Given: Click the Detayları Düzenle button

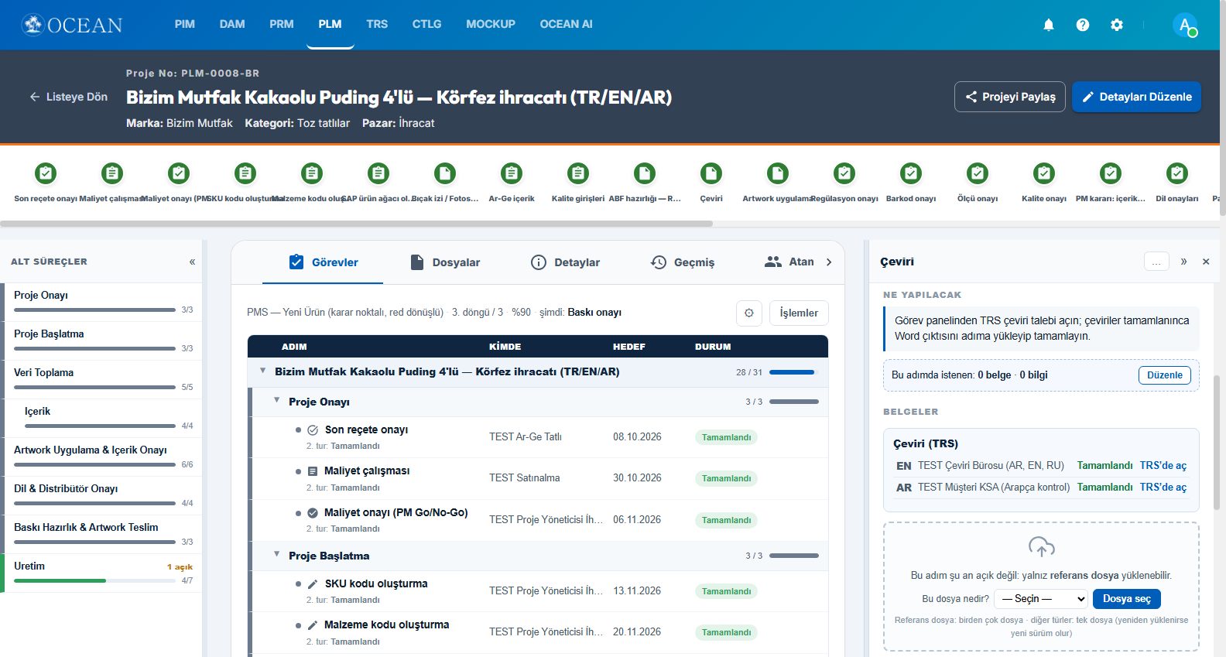Looking at the screenshot, I should point(1136,97).
